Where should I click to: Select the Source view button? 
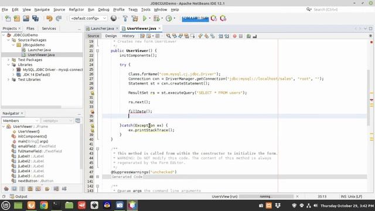(93, 36)
